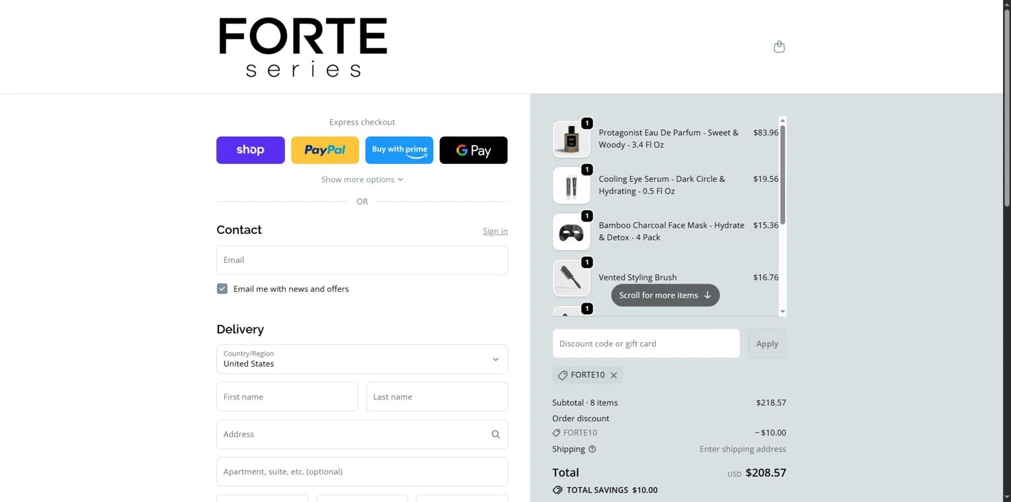Click the Cooling Eye Serum thumbnail
This screenshot has width=1011, height=502.
572,185
